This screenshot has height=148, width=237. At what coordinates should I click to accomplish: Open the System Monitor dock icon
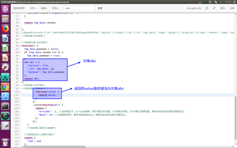5,96
